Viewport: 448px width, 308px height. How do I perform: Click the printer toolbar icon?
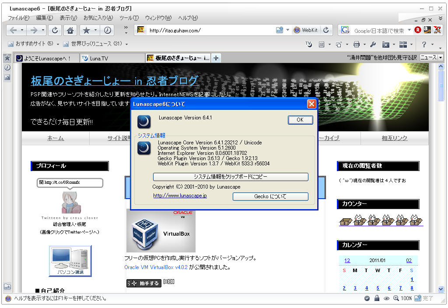(x=356, y=44)
